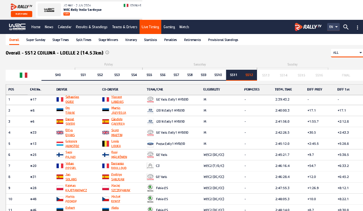Viewport: 363px width, 211px height.
Task: Click the WRC logo in navigation bar
Action: pyautogui.click(x=17, y=27)
